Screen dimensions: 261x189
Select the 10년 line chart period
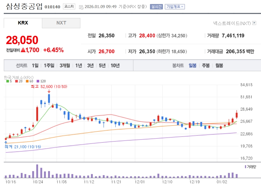click(x=115, y=65)
